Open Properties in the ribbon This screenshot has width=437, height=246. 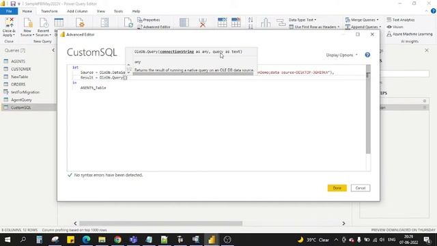[149, 20]
